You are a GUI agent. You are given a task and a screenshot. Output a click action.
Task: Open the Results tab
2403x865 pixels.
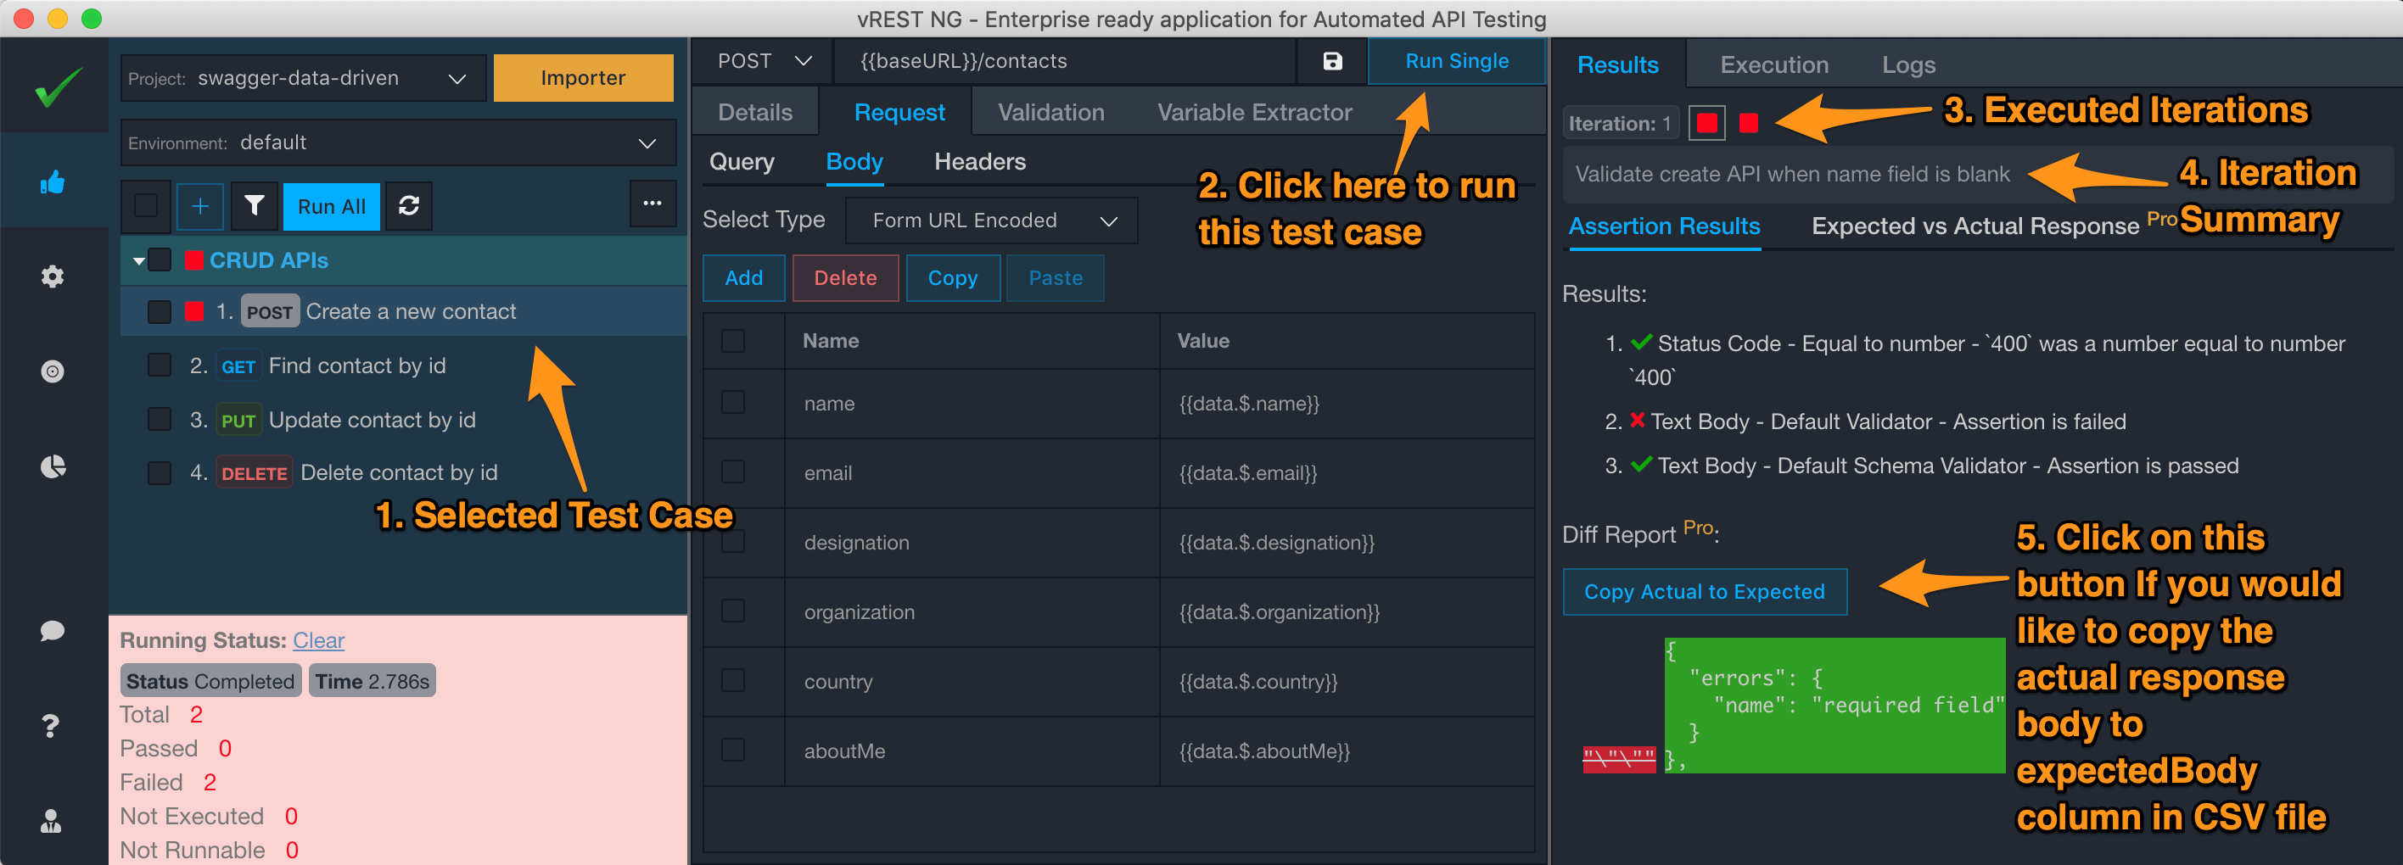[x=1617, y=64]
